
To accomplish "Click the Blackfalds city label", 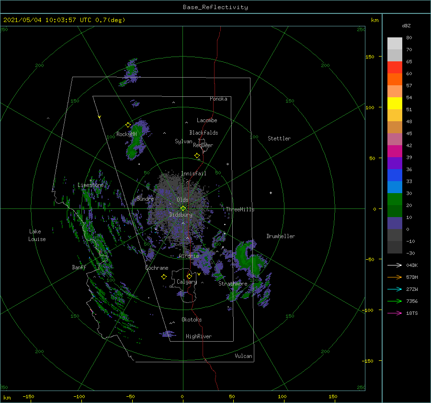I will point(204,133).
